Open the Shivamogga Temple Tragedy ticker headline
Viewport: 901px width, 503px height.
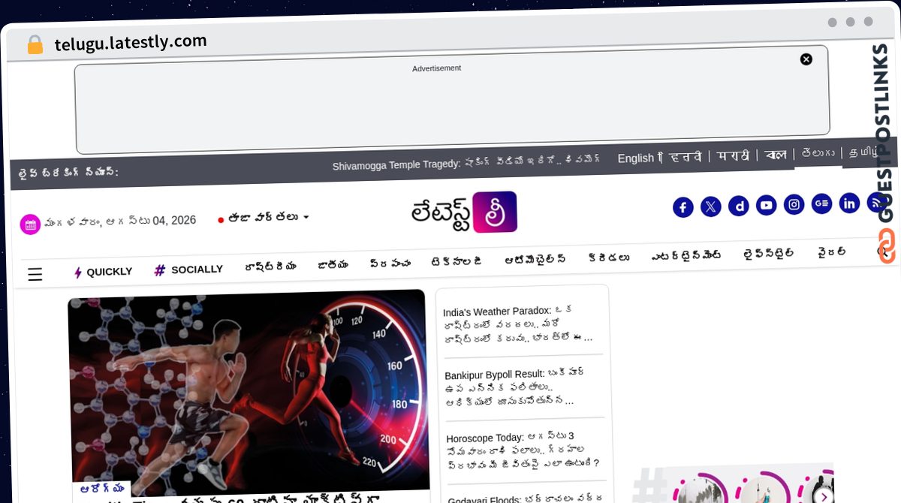[466, 162]
